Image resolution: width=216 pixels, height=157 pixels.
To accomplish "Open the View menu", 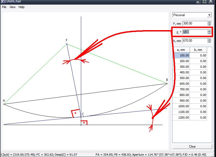I will tap(12, 7).
